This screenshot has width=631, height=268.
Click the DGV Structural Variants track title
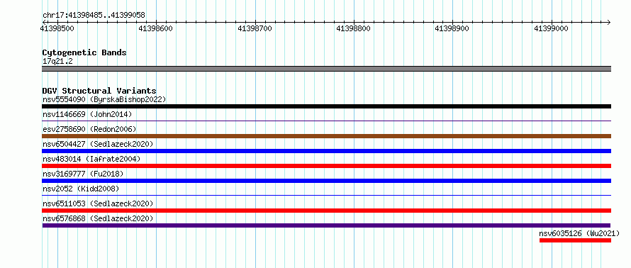point(99,91)
